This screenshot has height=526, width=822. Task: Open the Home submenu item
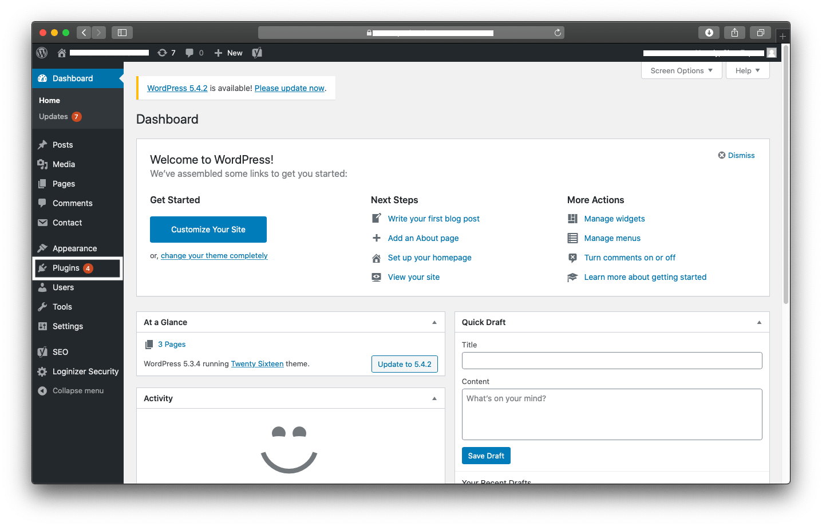point(49,100)
